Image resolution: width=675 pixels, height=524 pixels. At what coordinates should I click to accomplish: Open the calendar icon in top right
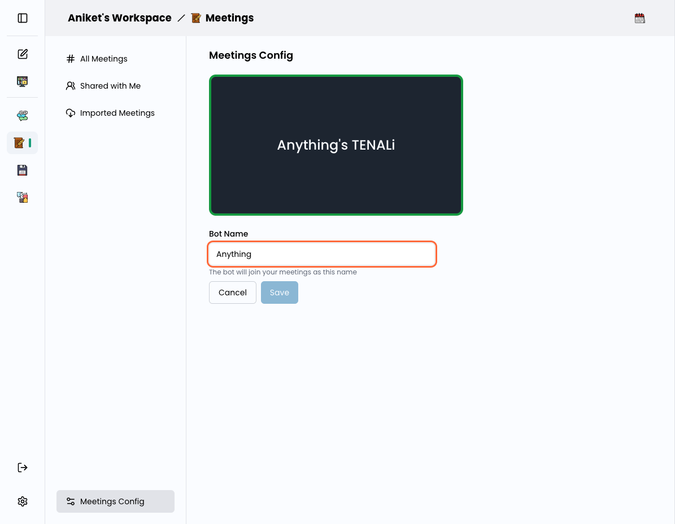tap(639, 18)
